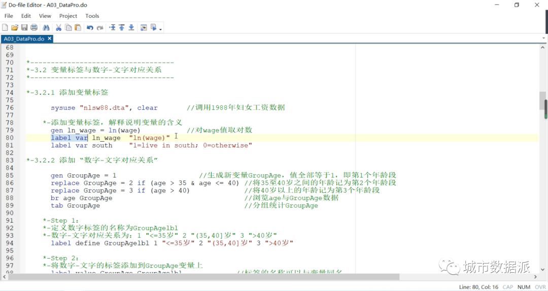This screenshot has width=548, height=291.
Task: Toggle a bookmark on the current line
Action: tap(112, 27)
